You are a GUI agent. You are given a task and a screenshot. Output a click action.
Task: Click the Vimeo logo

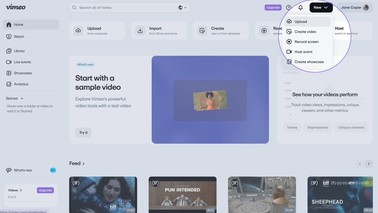16,7
